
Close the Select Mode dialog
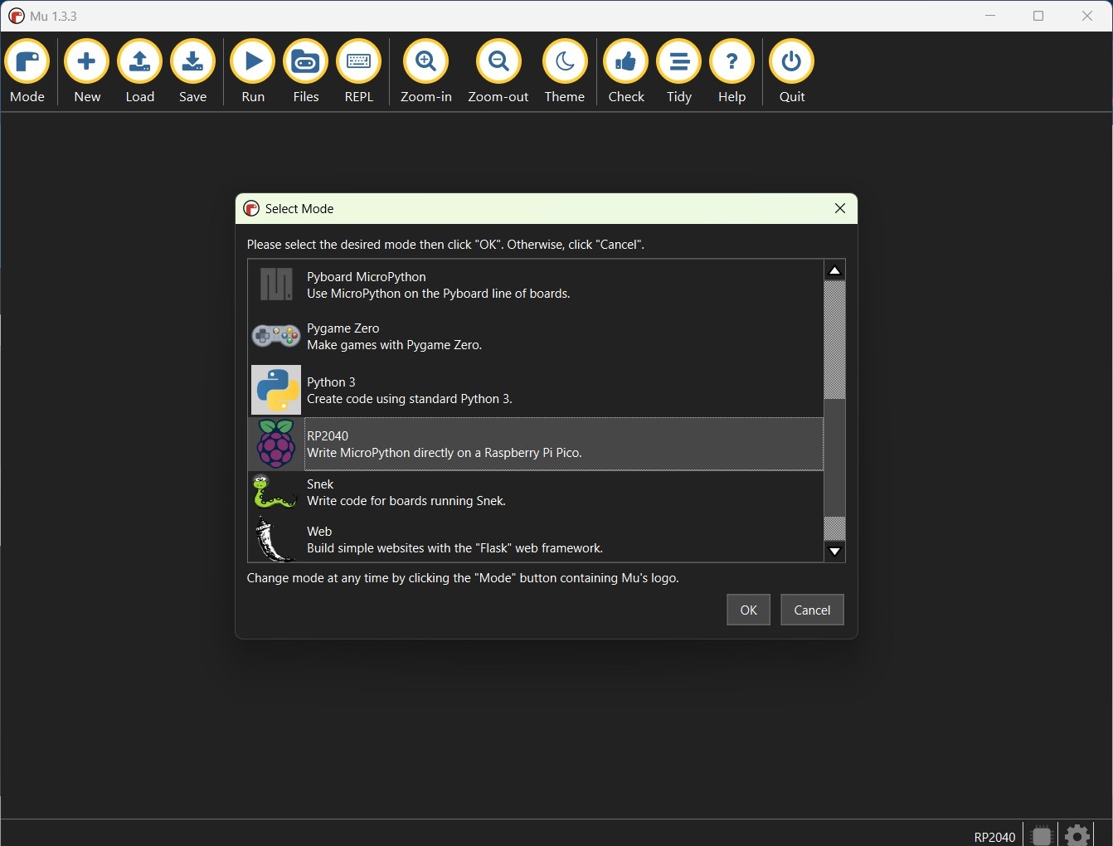[840, 208]
